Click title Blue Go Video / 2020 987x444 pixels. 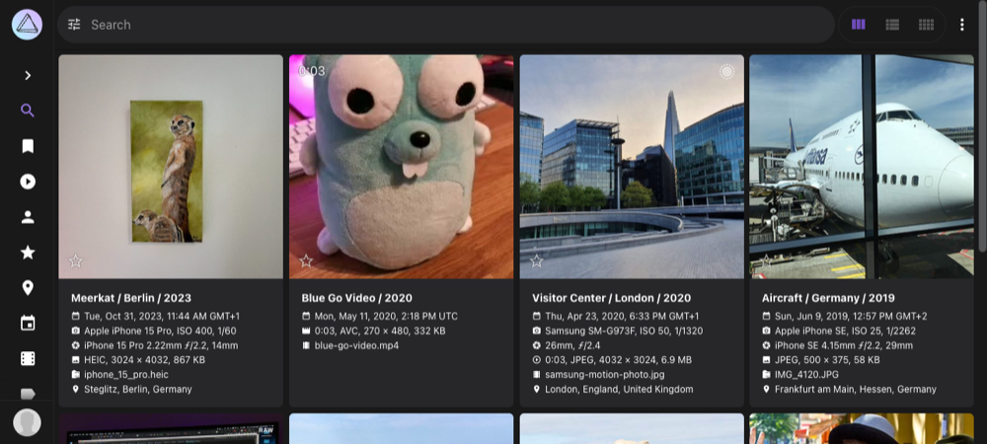coord(357,298)
